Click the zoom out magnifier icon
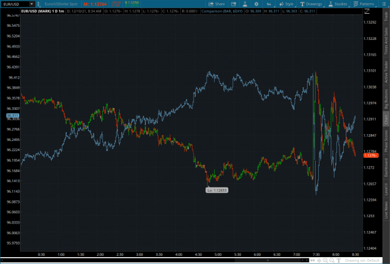The image size is (390, 264). point(332,260)
